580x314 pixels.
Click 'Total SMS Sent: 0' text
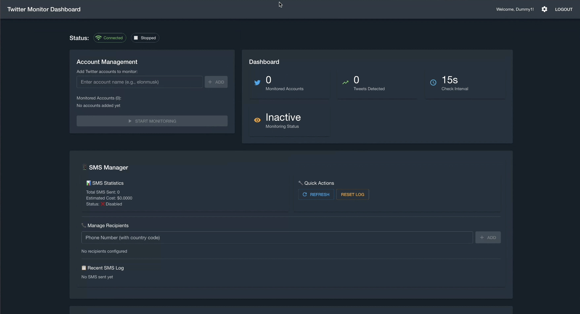click(103, 192)
